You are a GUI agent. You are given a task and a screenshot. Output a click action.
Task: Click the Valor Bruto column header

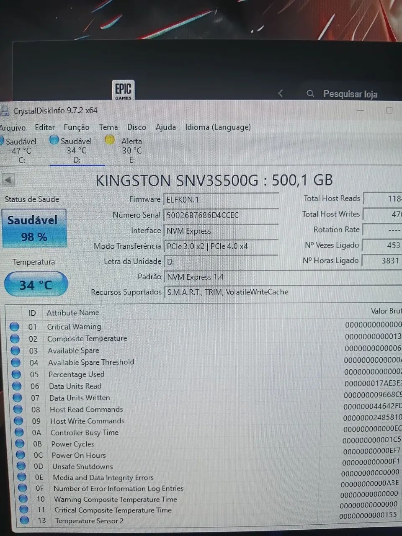click(x=386, y=311)
